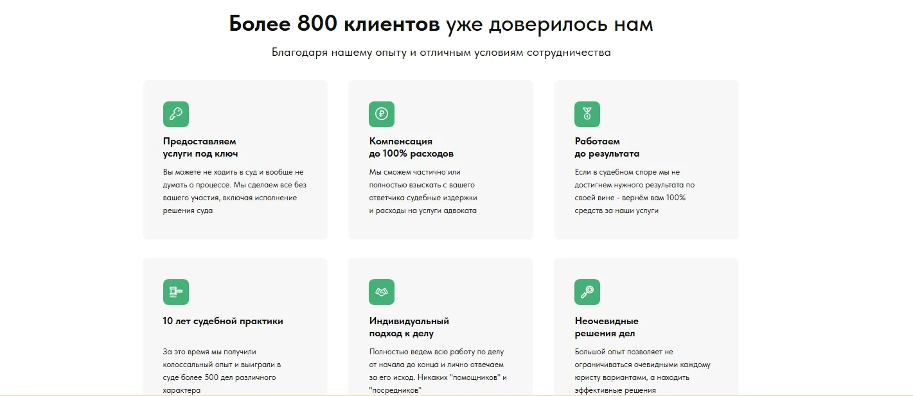Image resolution: width=913 pixels, height=396 pixels.
Task: Select the title 'Неочевидные решения дел'
Action: click(x=607, y=327)
